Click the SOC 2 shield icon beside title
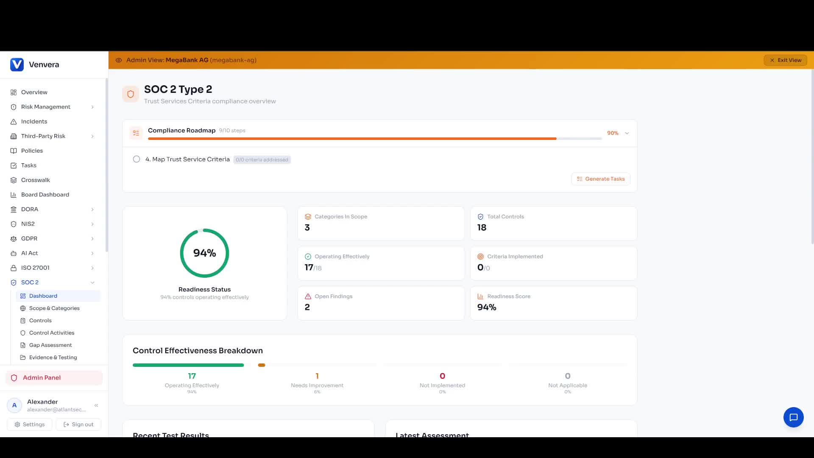Viewport: 814px width, 458px height. click(131, 94)
